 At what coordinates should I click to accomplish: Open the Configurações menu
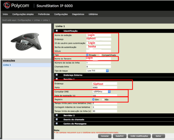[61, 14]
